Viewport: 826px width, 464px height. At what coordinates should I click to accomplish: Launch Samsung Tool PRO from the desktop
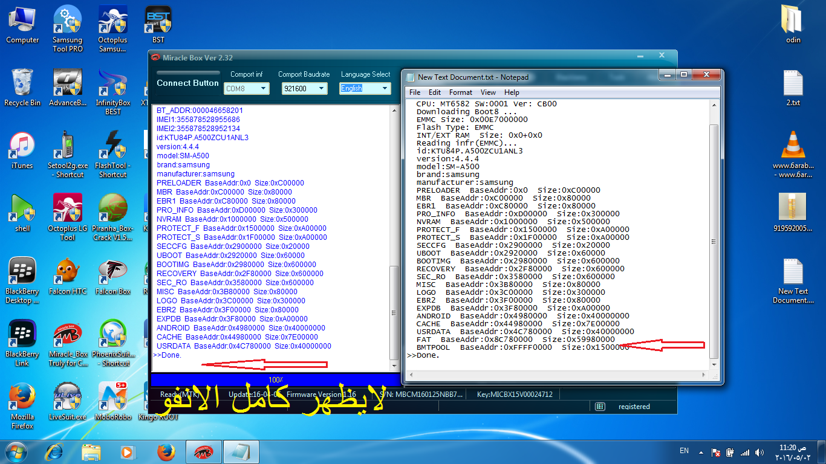coord(68,28)
